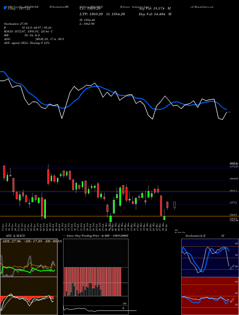This screenshot has height=315, width=239.
Task: Click the 'ADX: 27.96' value in ADX panel
Action: click(11, 241)
